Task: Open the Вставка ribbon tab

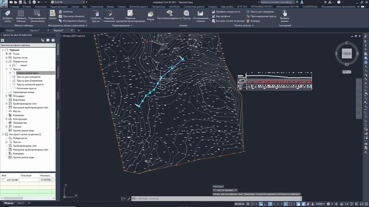Action: pos(27,7)
